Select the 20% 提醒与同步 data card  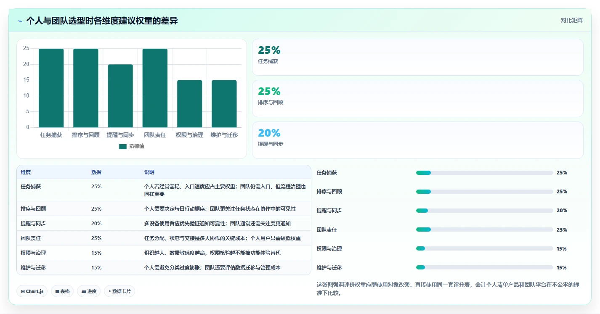(417, 140)
